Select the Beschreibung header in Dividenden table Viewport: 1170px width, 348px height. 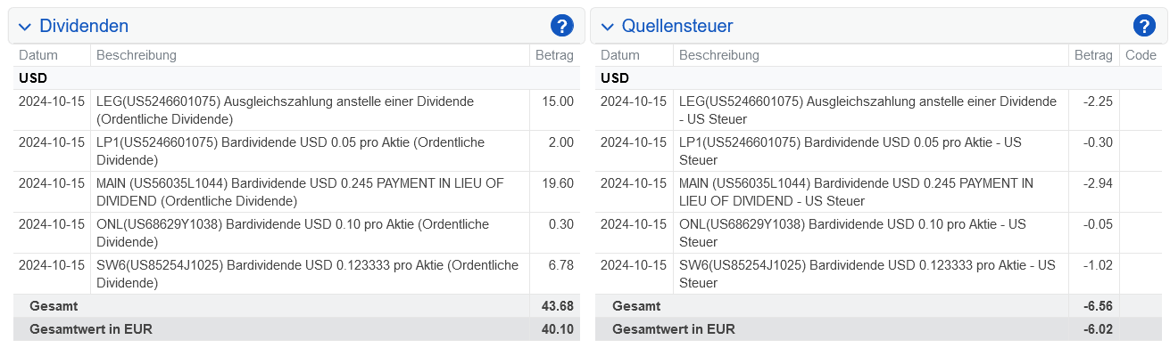[x=137, y=55]
